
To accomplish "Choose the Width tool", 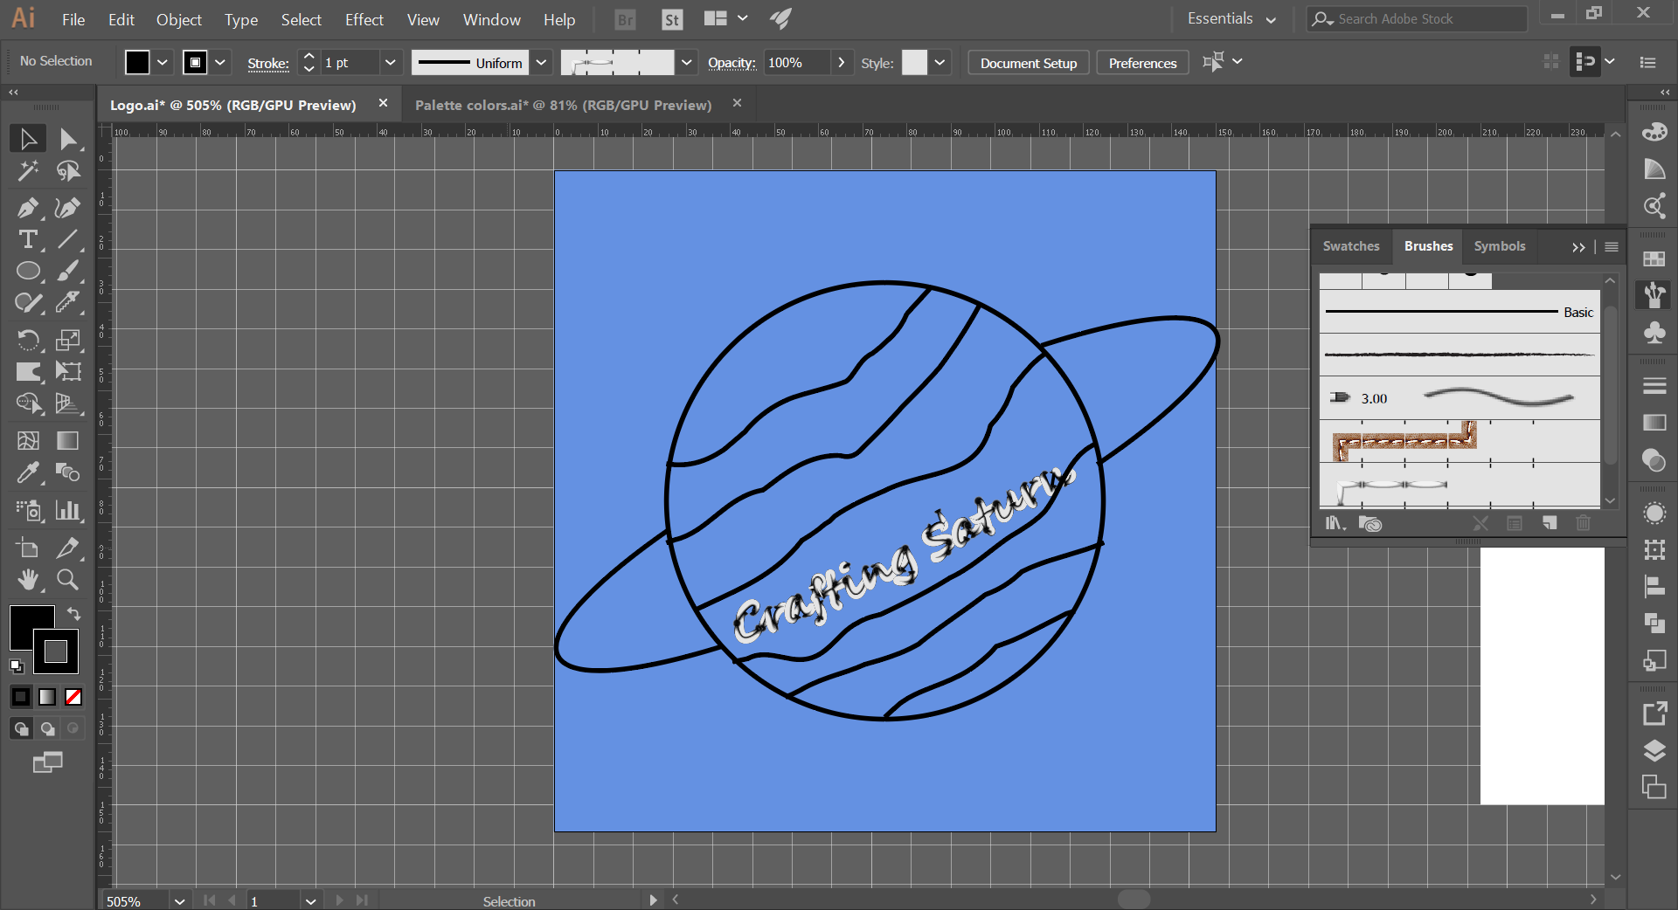I will coord(28,371).
